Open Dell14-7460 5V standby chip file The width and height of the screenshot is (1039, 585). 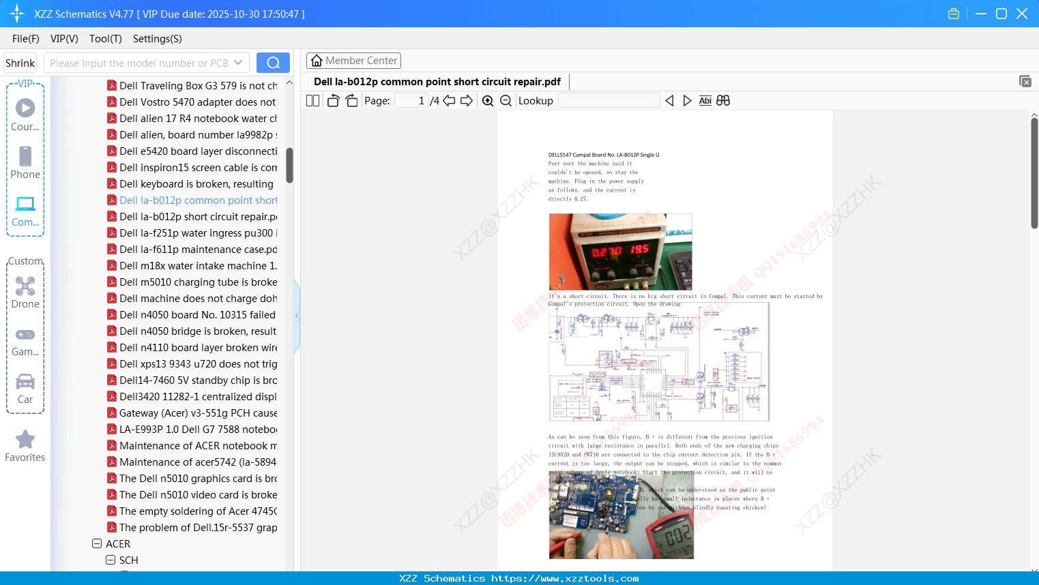coord(198,380)
